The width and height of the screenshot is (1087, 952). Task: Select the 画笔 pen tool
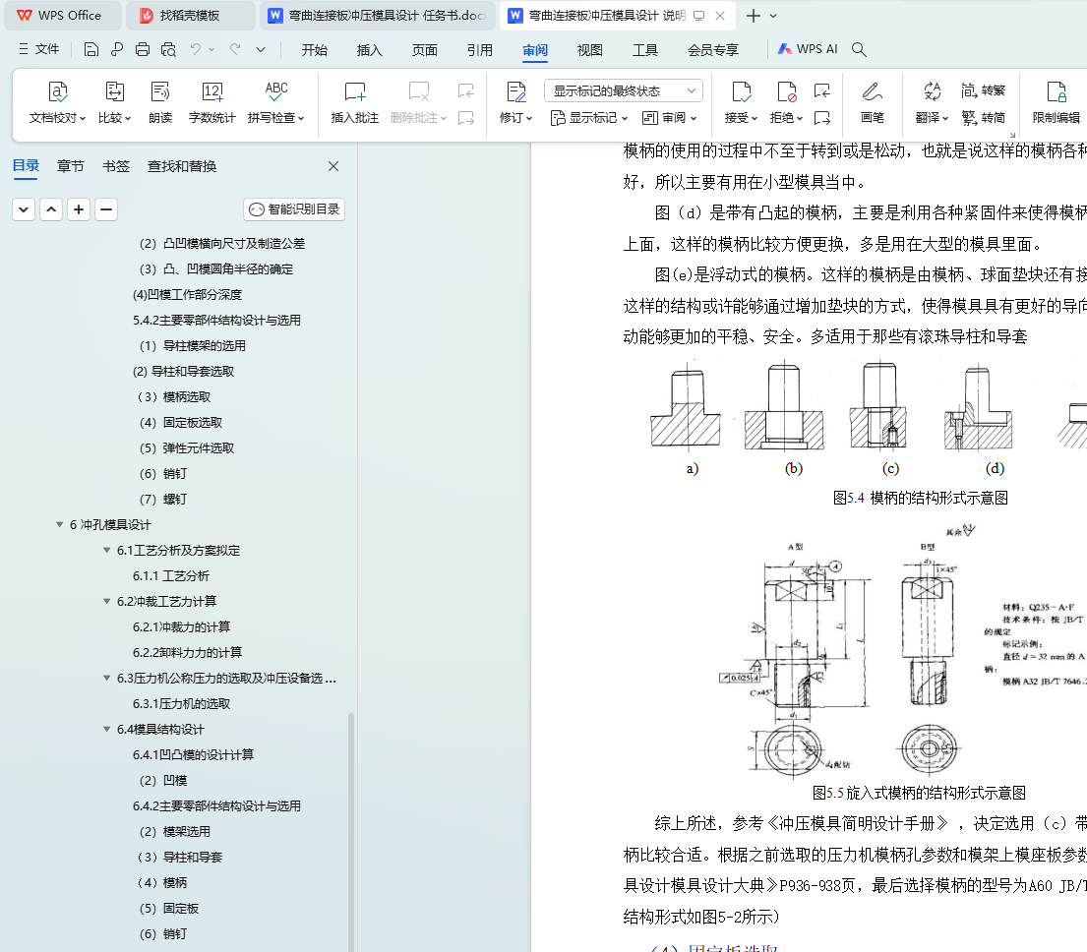coord(873,102)
